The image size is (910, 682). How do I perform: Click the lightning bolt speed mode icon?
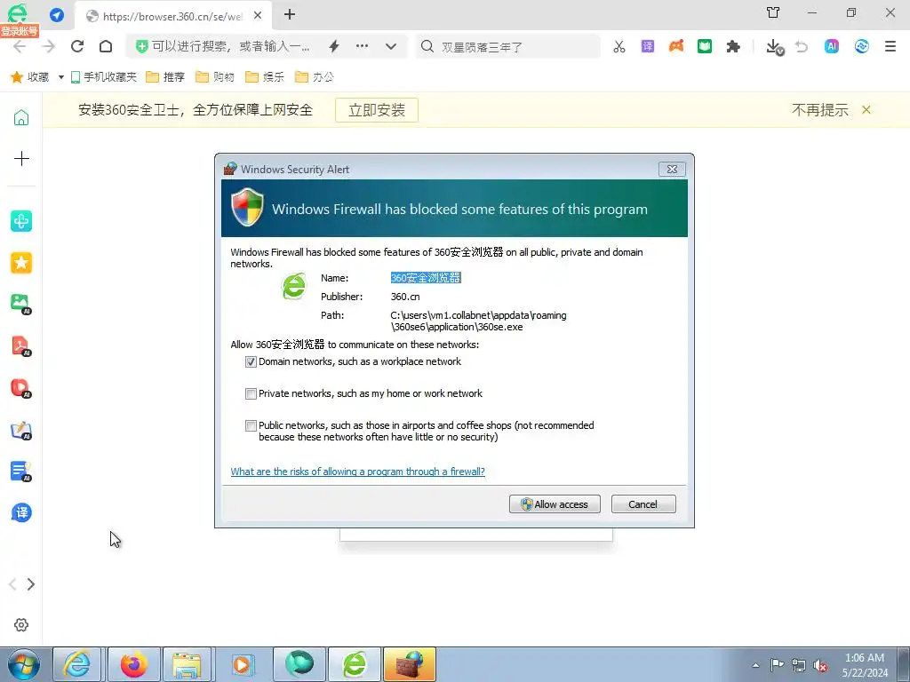334,46
